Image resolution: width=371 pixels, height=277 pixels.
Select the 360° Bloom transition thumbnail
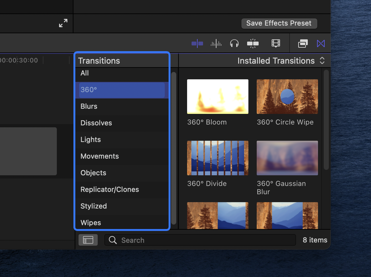218,97
